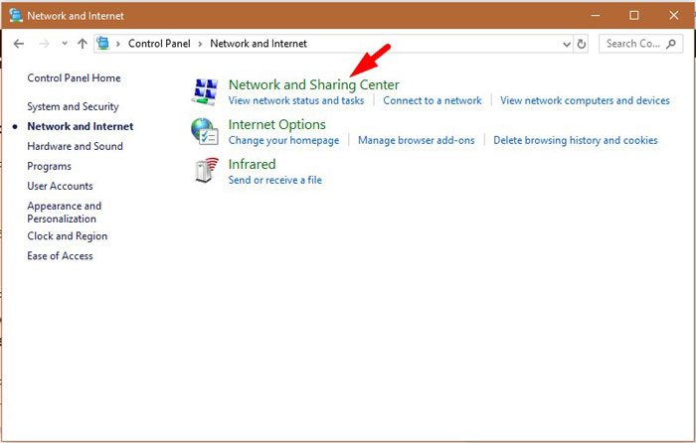Click the search magnifier icon

pyautogui.click(x=671, y=44)
